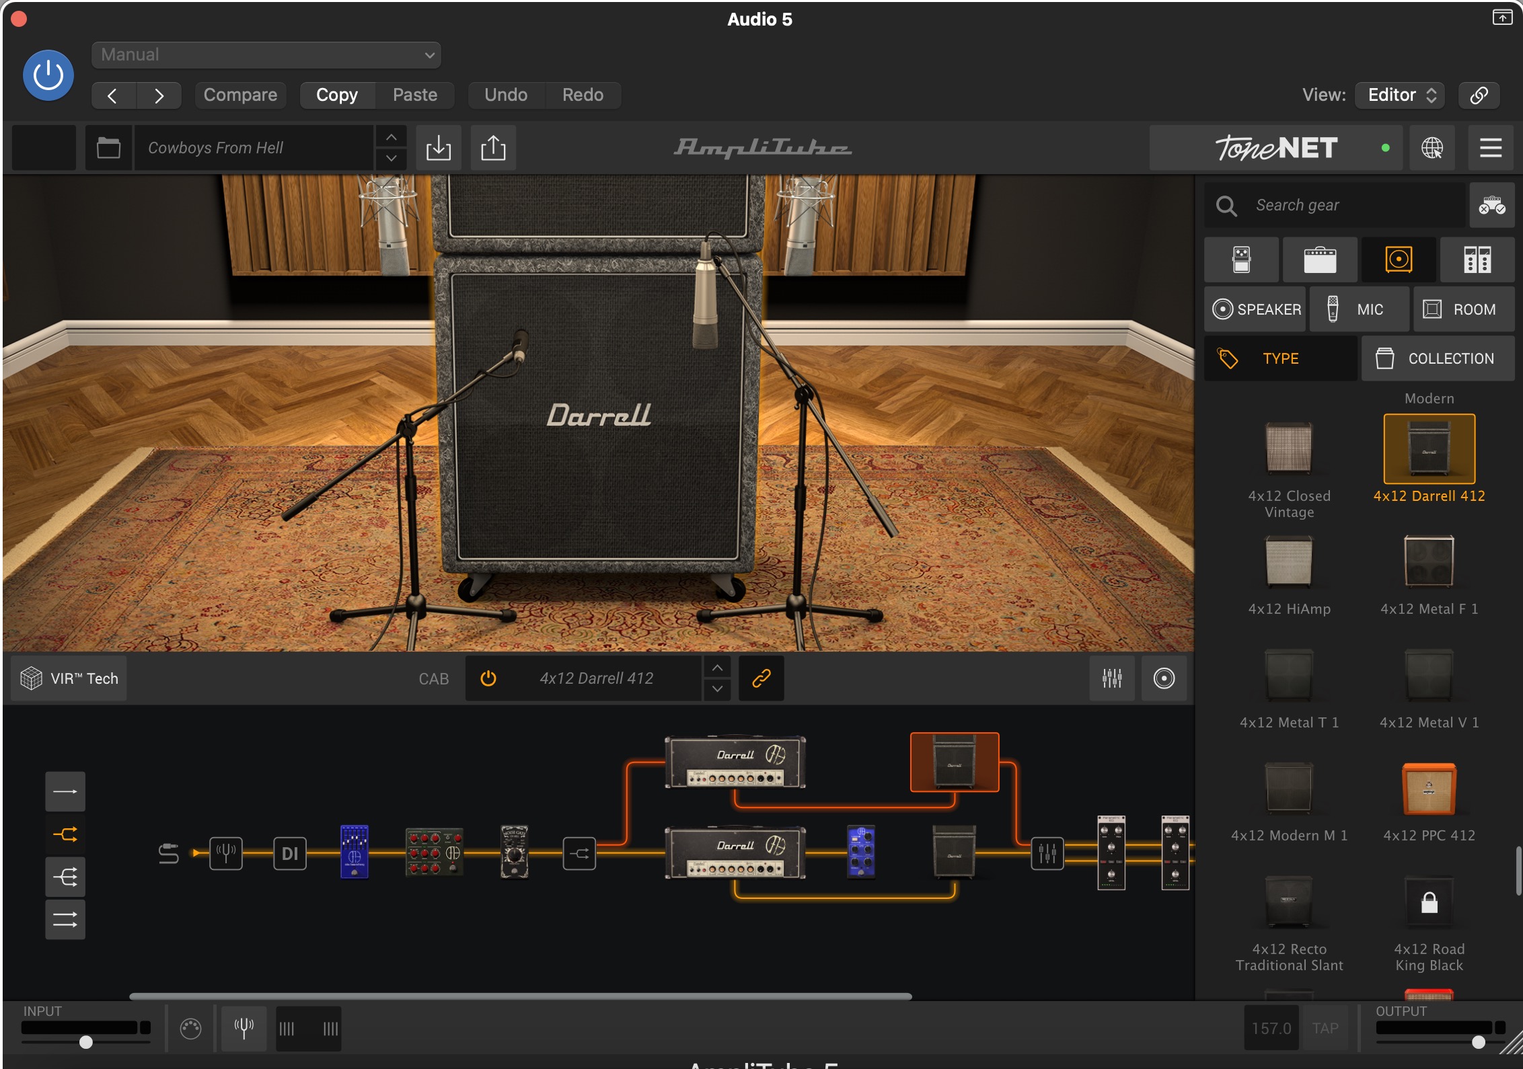
Task: Step to next preset using down chevron
Action: click(x=391, y=159)
